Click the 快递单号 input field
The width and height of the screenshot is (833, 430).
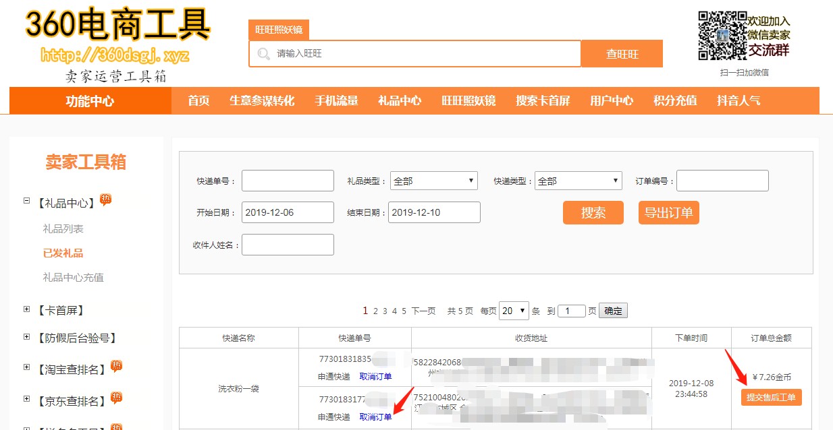(288, 181)
